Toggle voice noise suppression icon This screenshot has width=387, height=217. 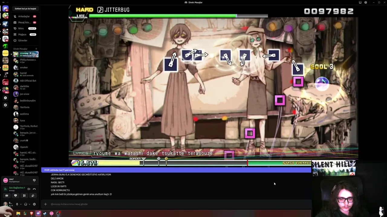29,189
